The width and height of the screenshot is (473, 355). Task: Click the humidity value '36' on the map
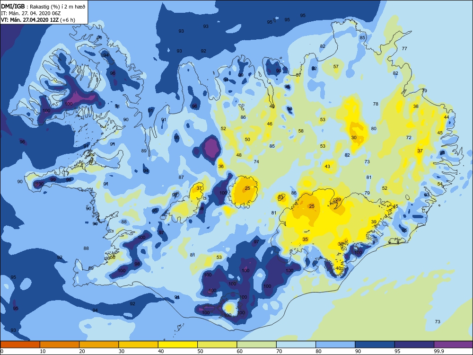pyautogui.click(x=221, y=166)
